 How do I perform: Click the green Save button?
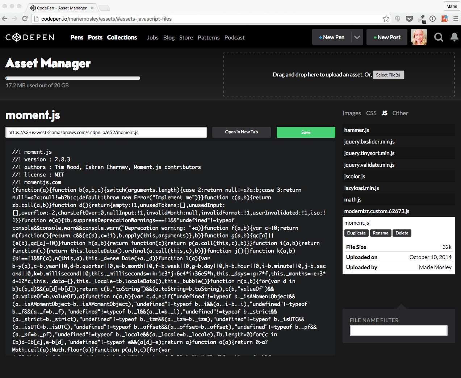point(306,132)
